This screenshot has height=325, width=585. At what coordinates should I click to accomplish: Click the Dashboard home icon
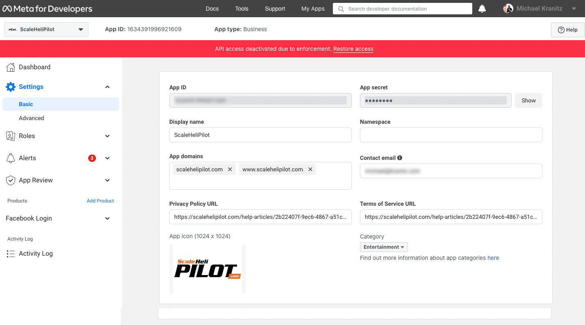(x=11, y=67)
